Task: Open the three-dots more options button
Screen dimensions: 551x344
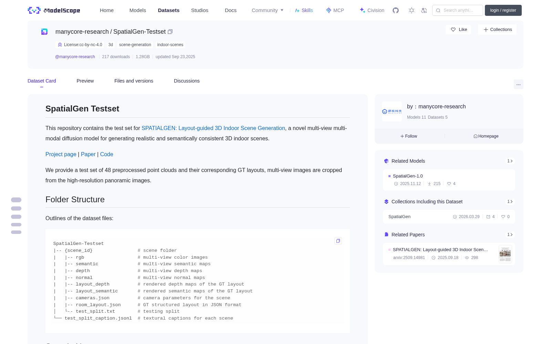Action: [x=519, y=85]
